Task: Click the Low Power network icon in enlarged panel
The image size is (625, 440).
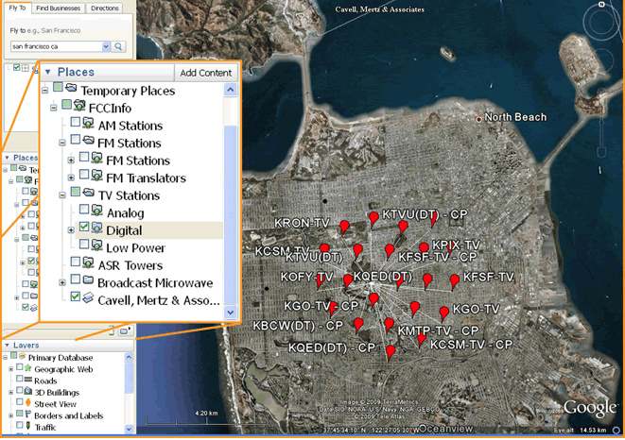Action: pyautogui.click(x=96, y=245)
